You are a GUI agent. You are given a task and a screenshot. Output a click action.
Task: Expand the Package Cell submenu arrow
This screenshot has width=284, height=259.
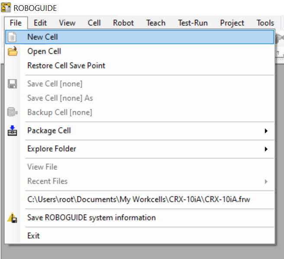click(x=266, y=131)
